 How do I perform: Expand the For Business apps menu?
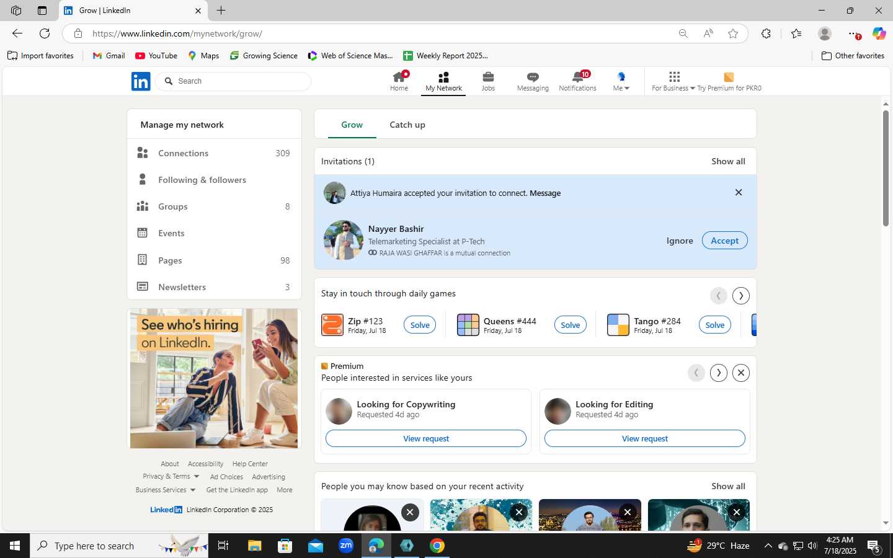(x=673, y=81)
